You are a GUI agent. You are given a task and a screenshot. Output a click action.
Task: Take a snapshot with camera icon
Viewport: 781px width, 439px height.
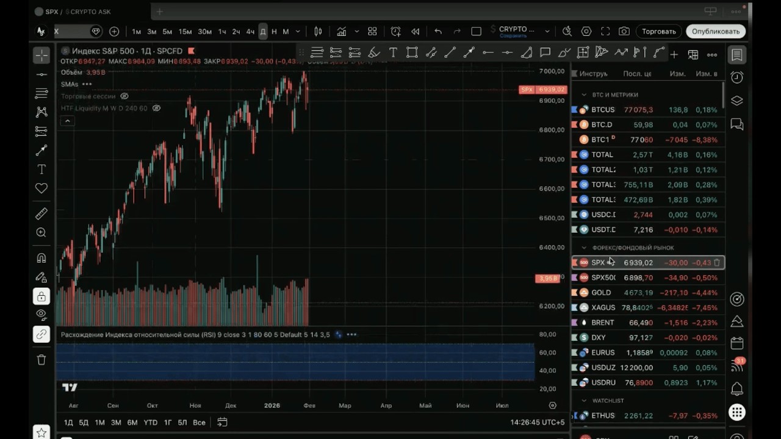pyautogui.click(x=624, y=31)
